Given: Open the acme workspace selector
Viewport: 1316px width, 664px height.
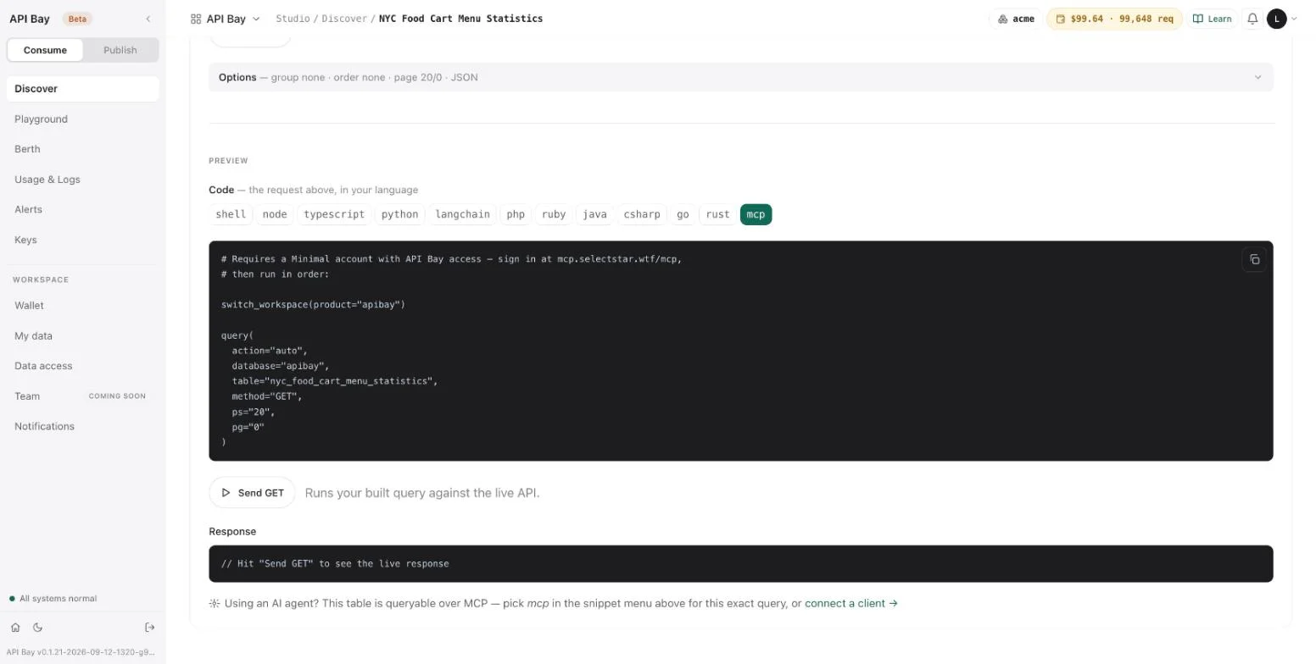Looking at the screenshot, I should 1016,19.
